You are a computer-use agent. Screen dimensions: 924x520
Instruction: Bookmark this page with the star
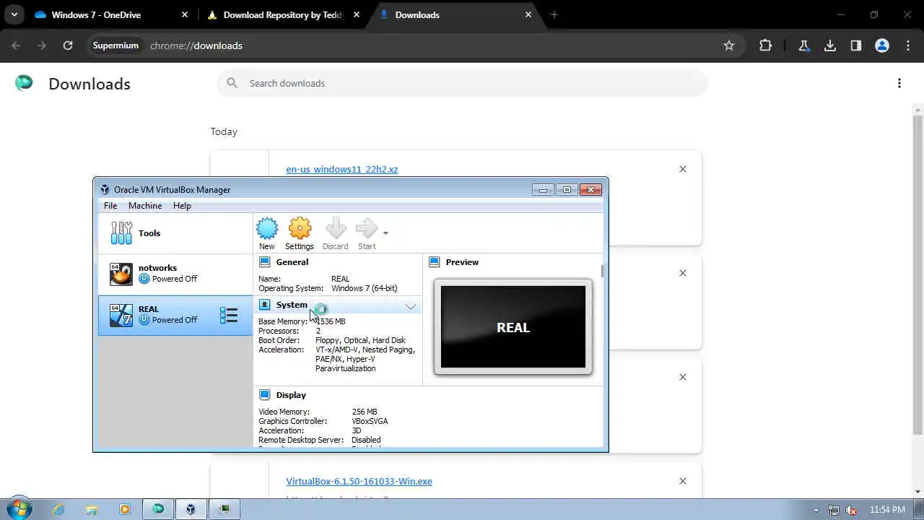[729, 45]
